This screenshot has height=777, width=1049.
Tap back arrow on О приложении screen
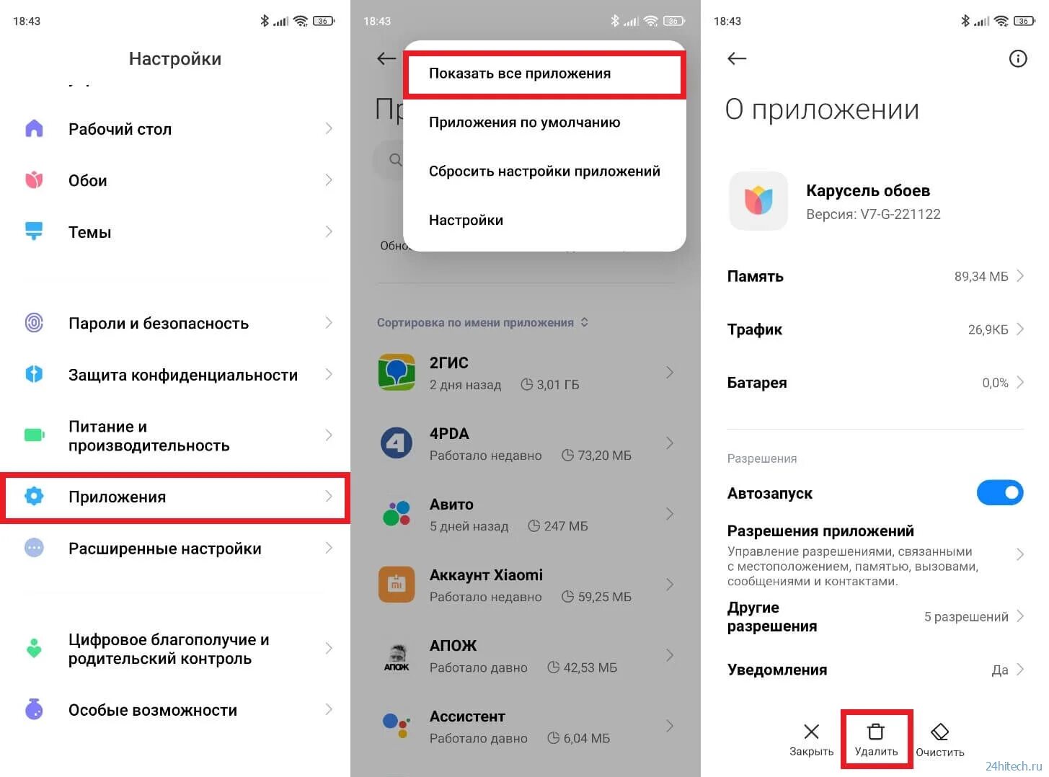point(737,58)
